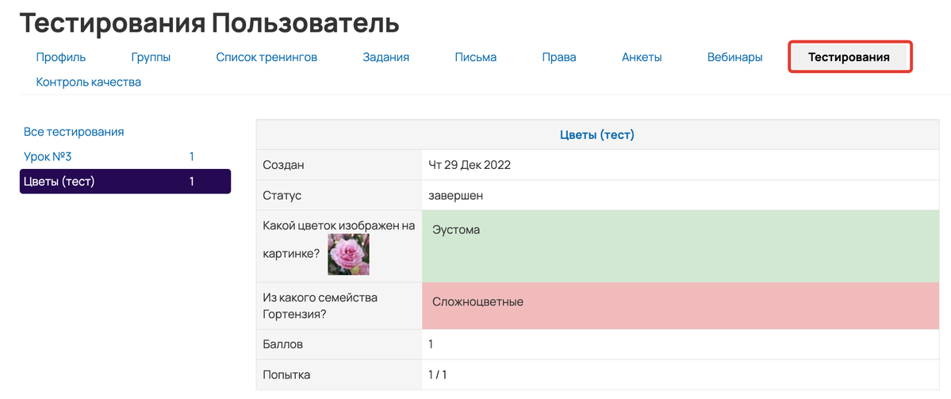Go to the Задания tab
The height and width of the screenshot is (399, 951).
point(385,58)
